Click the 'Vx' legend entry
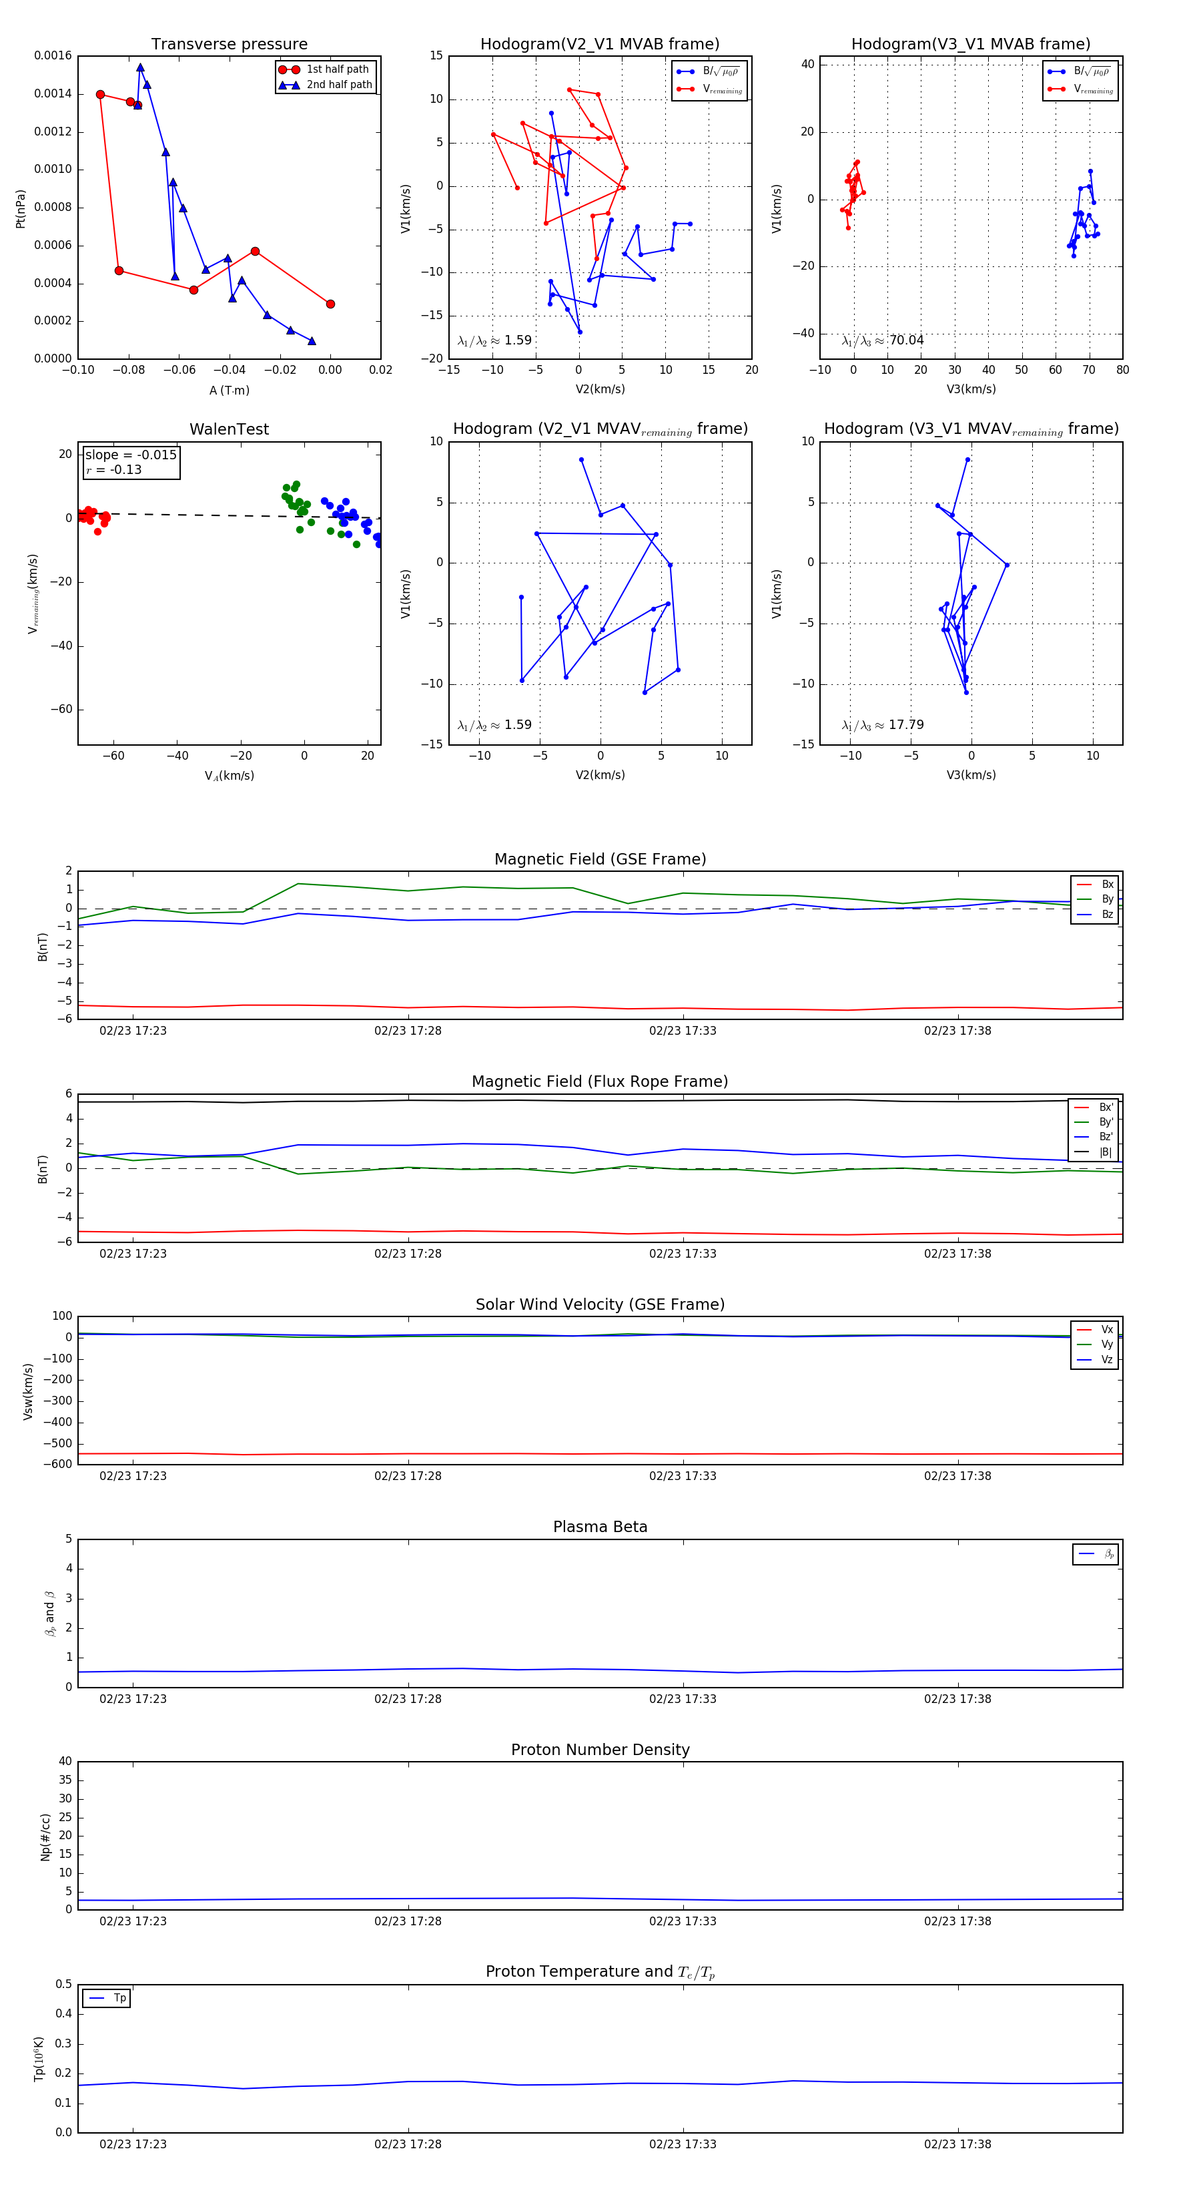This screenshot has width=1201, height=2203. (1096, 1330)
